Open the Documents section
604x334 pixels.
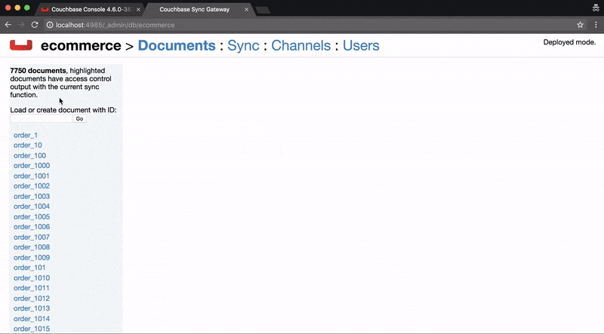[x=177, y=45]
